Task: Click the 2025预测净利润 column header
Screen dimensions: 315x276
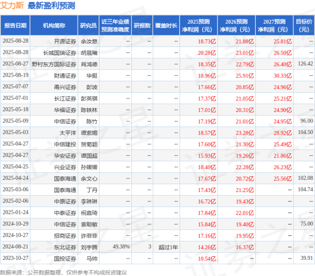Action: (198, 25)
